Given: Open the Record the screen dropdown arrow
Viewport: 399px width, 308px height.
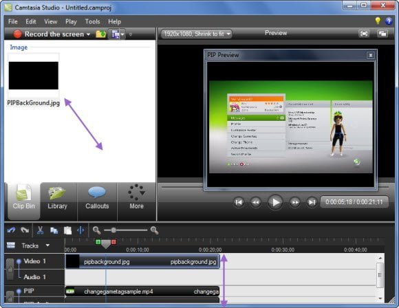Looking at the screenshot, I should point(88,34).
